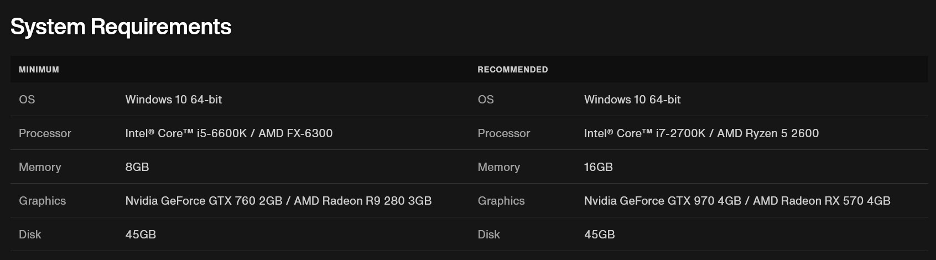The image size is (936, 260).
Task: Click the Processor label in the Recommended column
Action: coord(503,133)
